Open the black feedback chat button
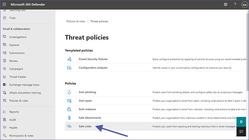Viewport: 249px width, 140px height. (x=241, y=131)
